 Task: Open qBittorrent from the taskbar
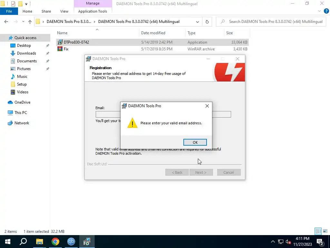point(71,242)
